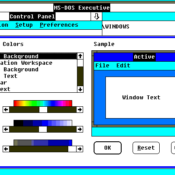The image size is (175, 175).
Task: Click File in the Sample preview menu
Action: [x=102, y=66]
